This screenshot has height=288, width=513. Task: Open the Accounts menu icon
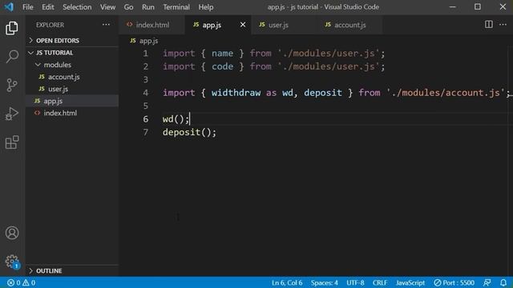coord(12,233)
